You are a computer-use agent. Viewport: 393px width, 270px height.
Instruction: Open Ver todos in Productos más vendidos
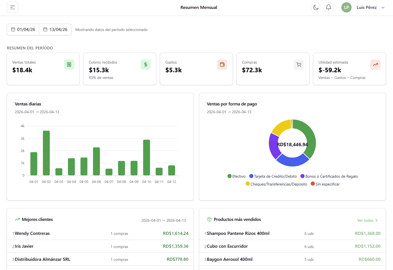pyautogui.click(x=367, y=220)
